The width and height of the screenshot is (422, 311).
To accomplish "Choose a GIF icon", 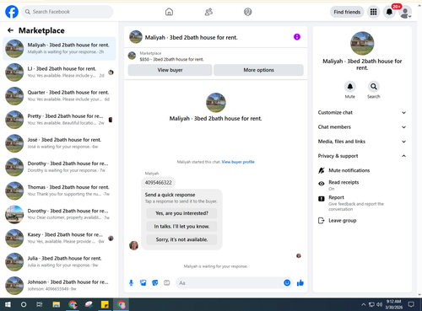I will click(167, 283).
